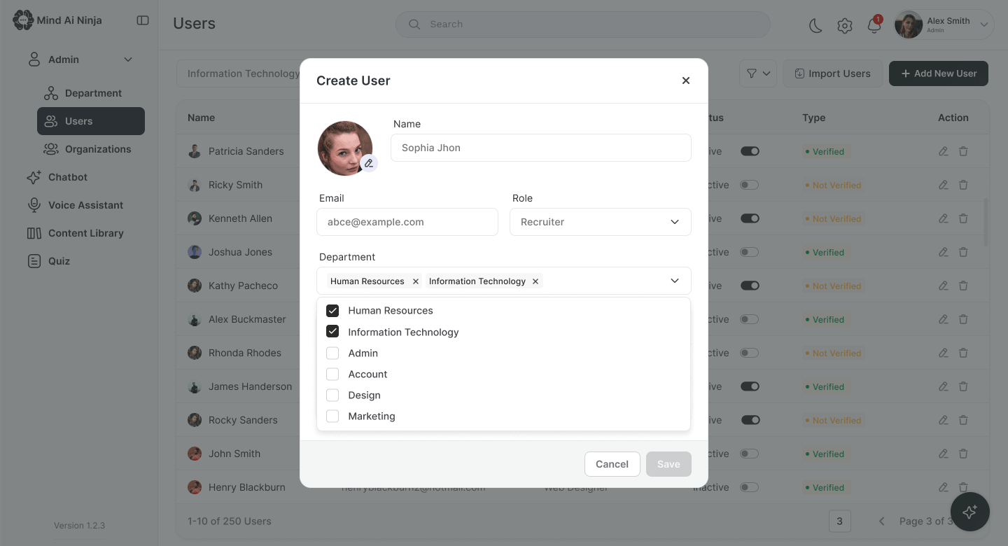Viewport: 1008px width, 546px height.
Task: Click the Cancel button
Action: coord(612,464)
